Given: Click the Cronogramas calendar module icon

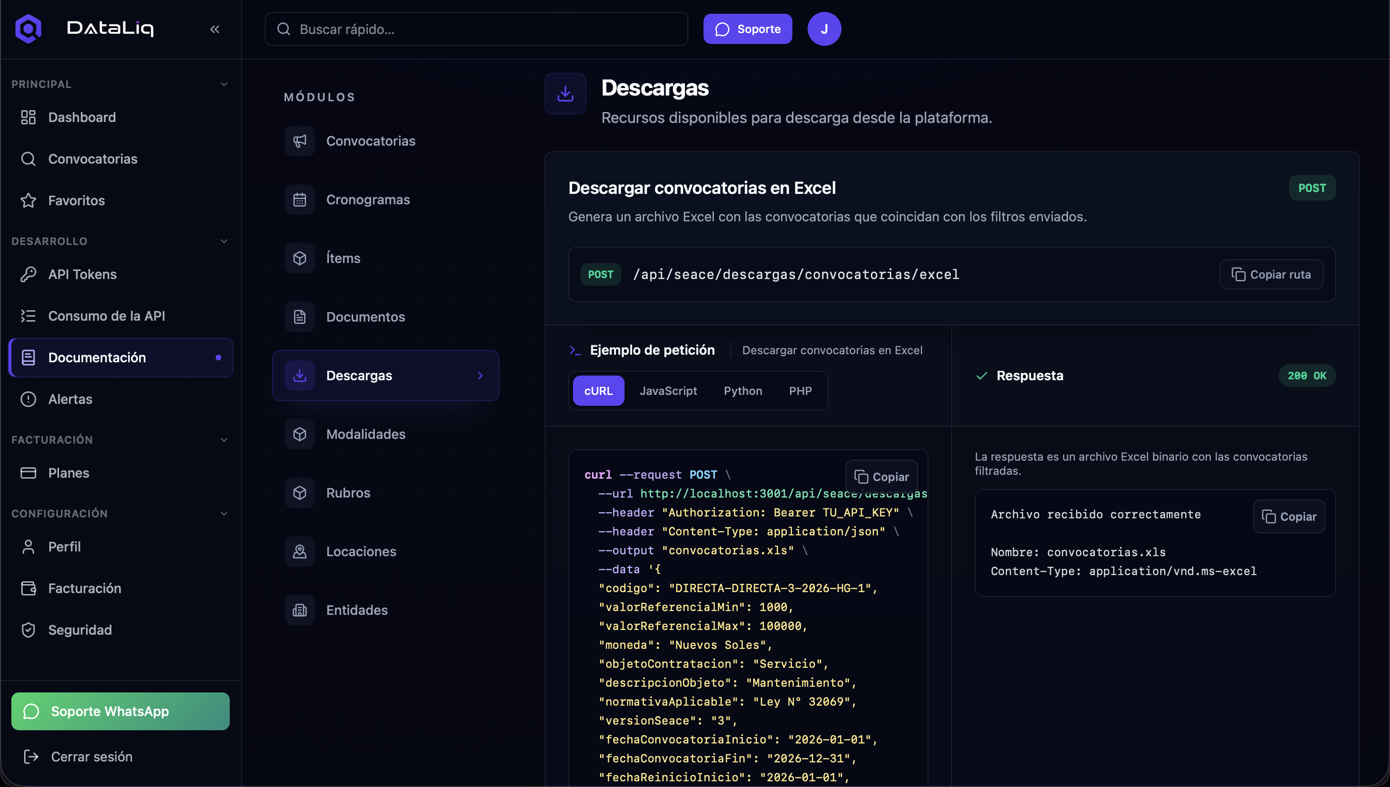Looking at the screenshot, I should 300,200.
